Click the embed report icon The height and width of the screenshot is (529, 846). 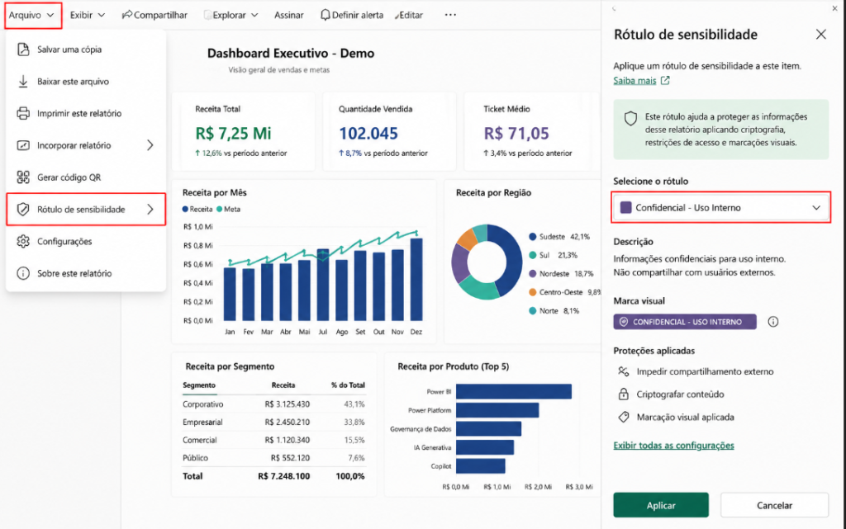[x=23, y=145]
